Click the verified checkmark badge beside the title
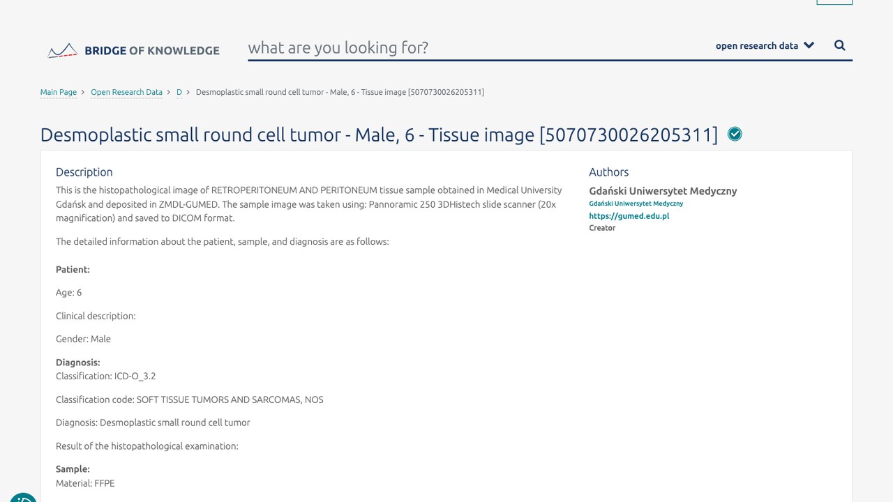 (735, 134)
